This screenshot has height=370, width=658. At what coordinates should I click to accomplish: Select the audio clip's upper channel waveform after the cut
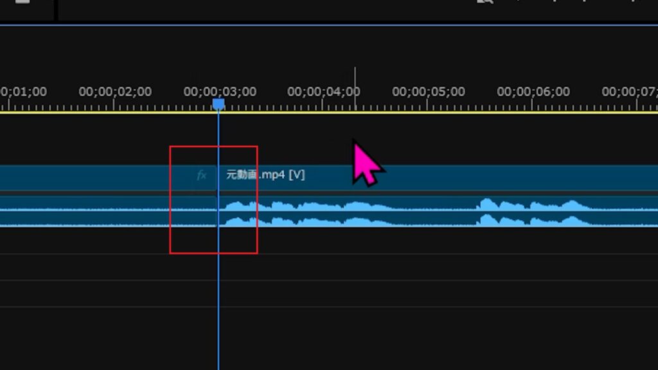(x=386, y=203)
